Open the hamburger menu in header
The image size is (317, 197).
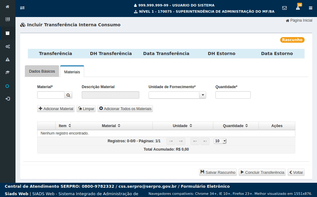click(x=310, y=8)
